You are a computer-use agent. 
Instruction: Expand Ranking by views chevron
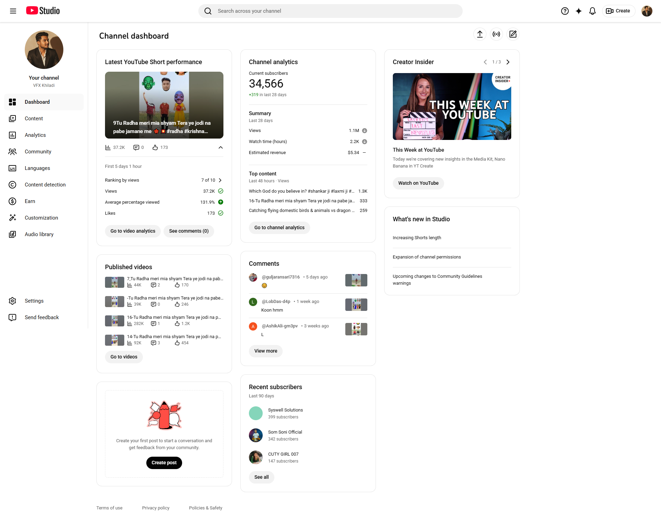(x=220, y=180)
